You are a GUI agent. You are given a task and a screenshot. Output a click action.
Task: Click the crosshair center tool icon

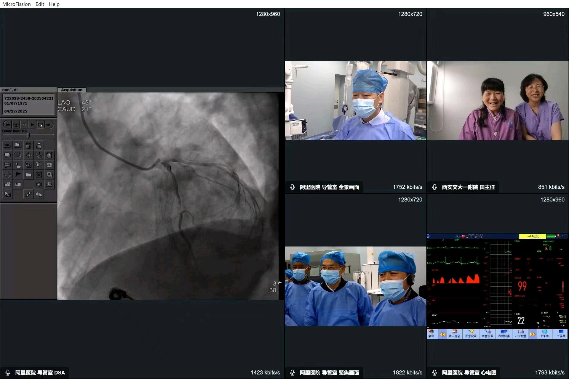tap(28, 155)
